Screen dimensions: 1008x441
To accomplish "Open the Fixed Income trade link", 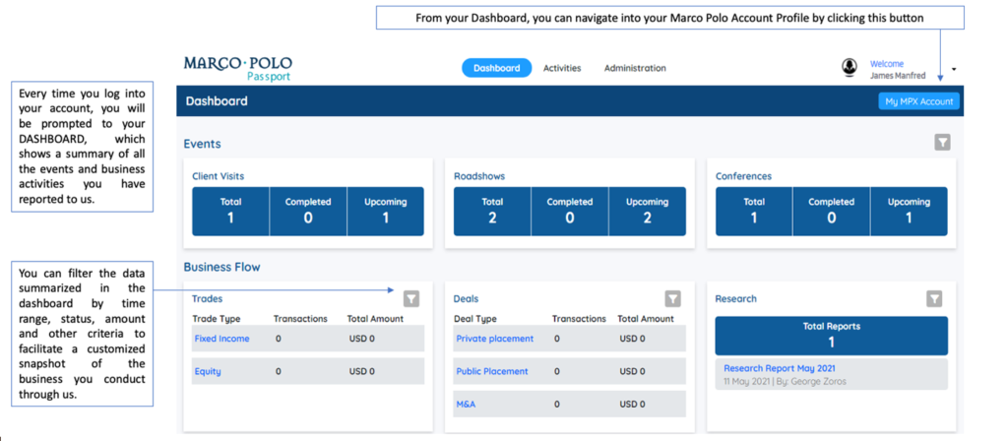I will 221,339.
